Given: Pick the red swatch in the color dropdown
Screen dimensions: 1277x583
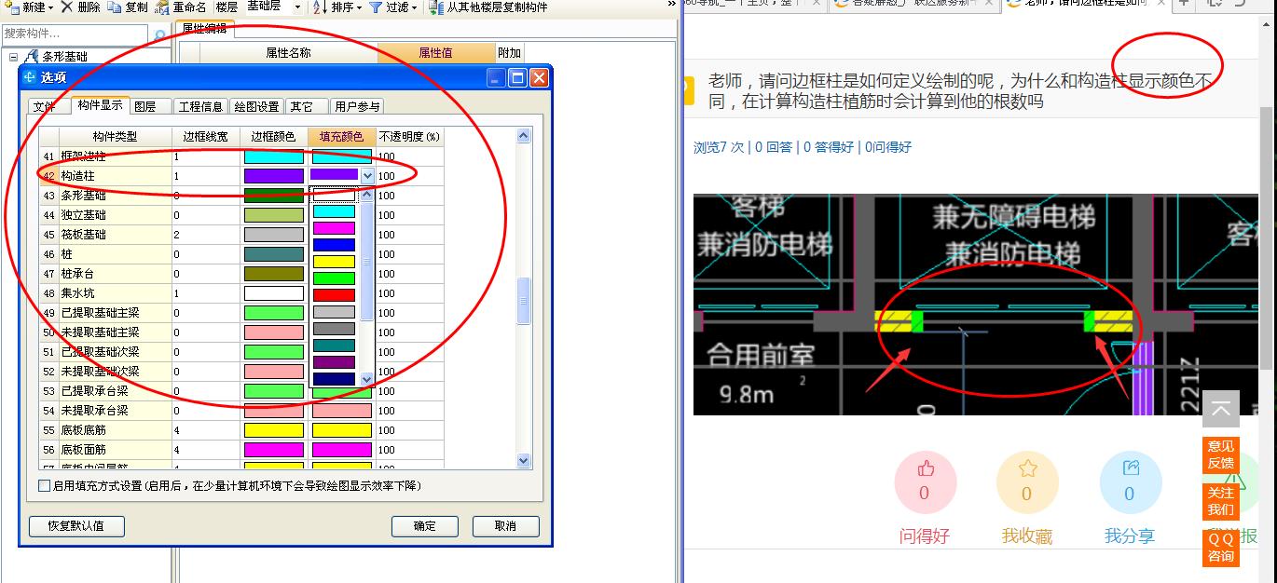Looking at the screenshot, I should click(334, 295).
